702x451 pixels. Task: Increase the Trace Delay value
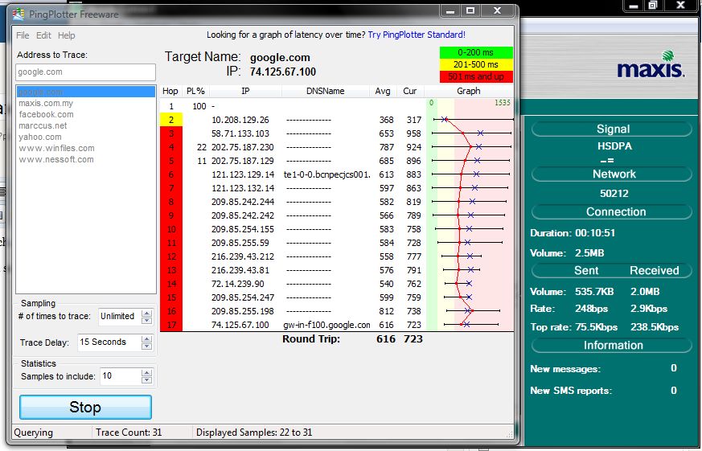(x=146, y=339)
